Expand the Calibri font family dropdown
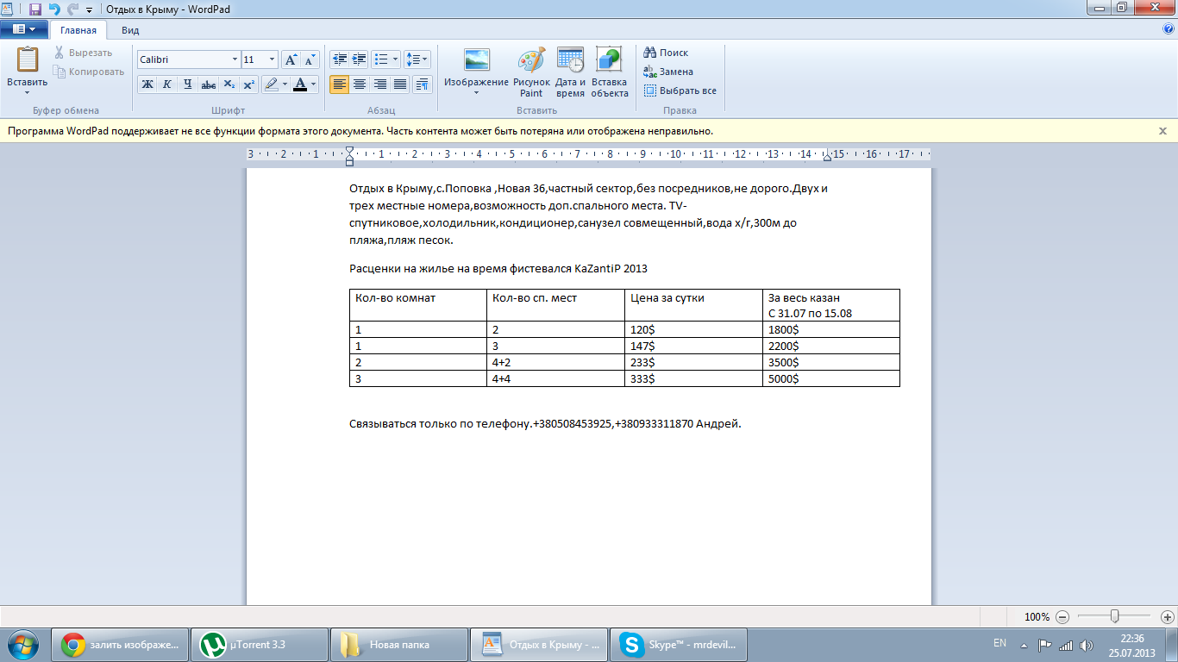 235,59
